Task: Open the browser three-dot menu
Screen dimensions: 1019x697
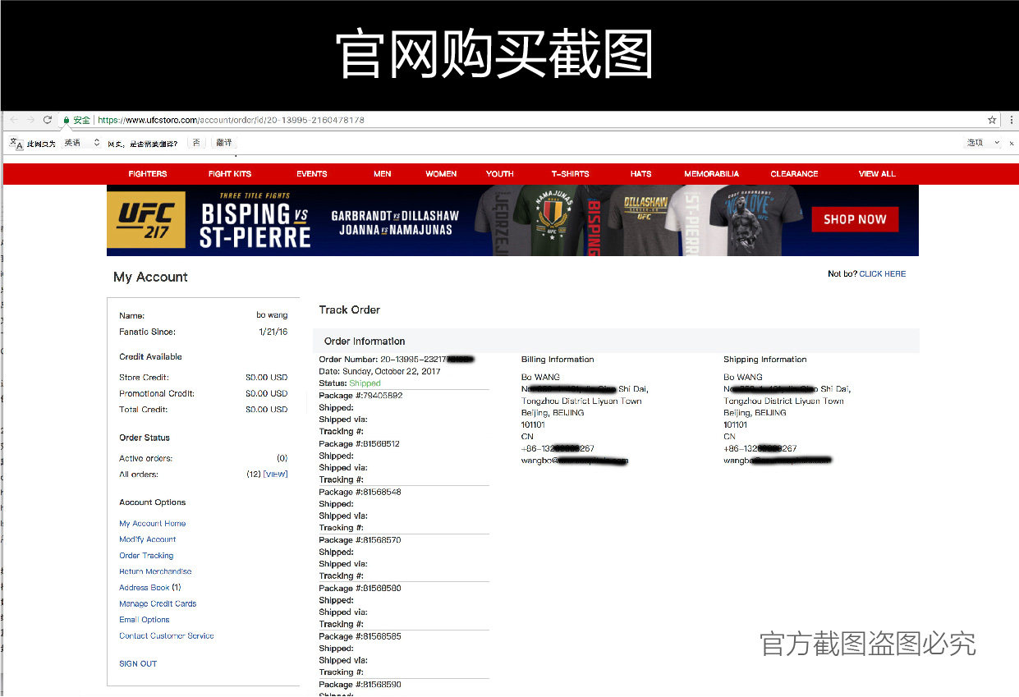Action: pos(1011,120)
